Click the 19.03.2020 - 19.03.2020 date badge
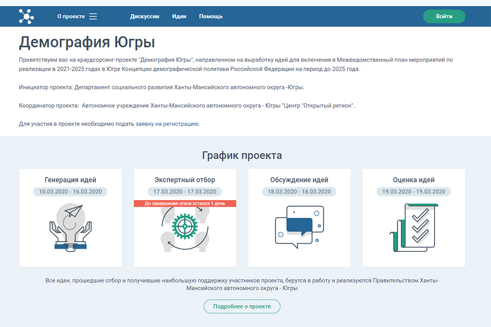491x327 pixels. [x=413, y=192]
